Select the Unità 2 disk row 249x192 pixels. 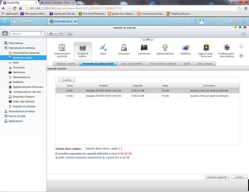click(147, 96)
